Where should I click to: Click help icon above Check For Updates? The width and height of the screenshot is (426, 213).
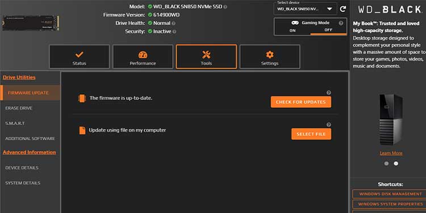[x=328, y=93]
